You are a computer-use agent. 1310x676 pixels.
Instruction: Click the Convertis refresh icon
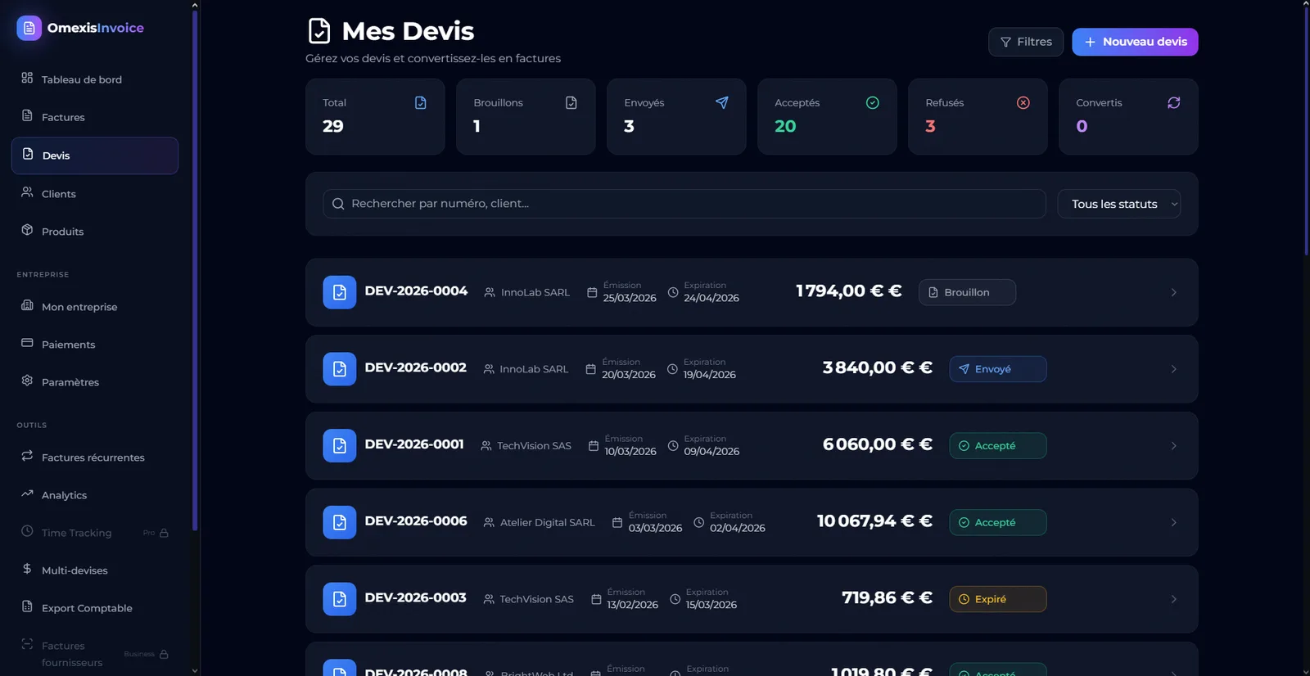point(1173,102)
